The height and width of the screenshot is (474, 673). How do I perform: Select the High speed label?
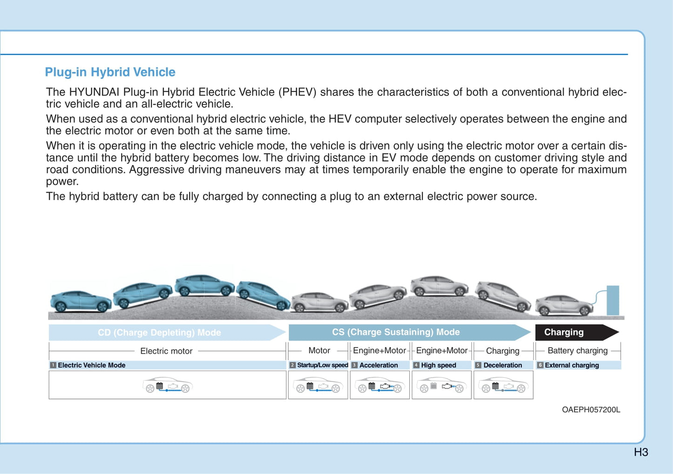coord(438,365)
